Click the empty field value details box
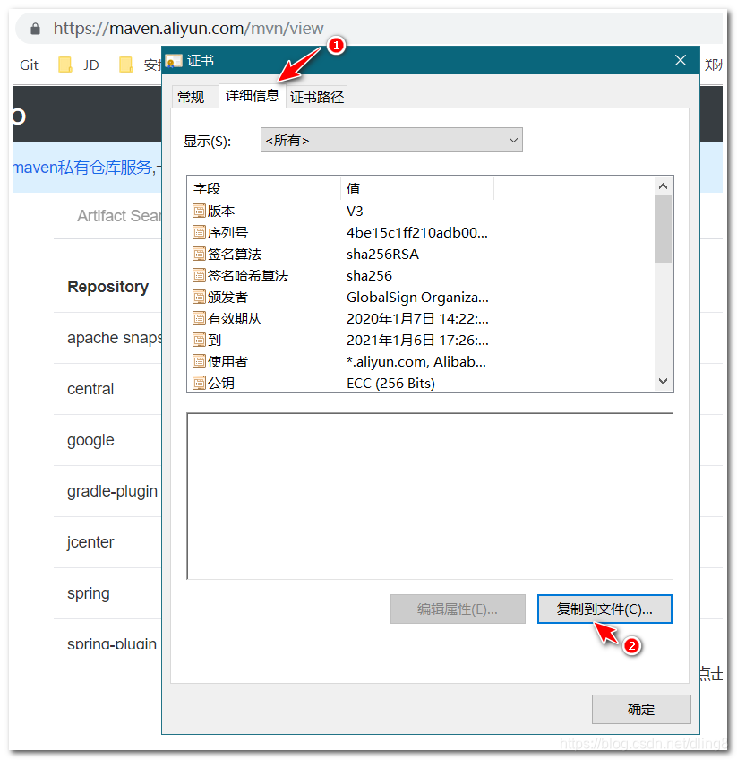This screenshot has height=760, width=737. click(x=430, y=497)
